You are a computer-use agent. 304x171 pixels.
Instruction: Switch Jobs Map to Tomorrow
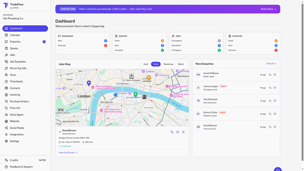coord(168,64)
